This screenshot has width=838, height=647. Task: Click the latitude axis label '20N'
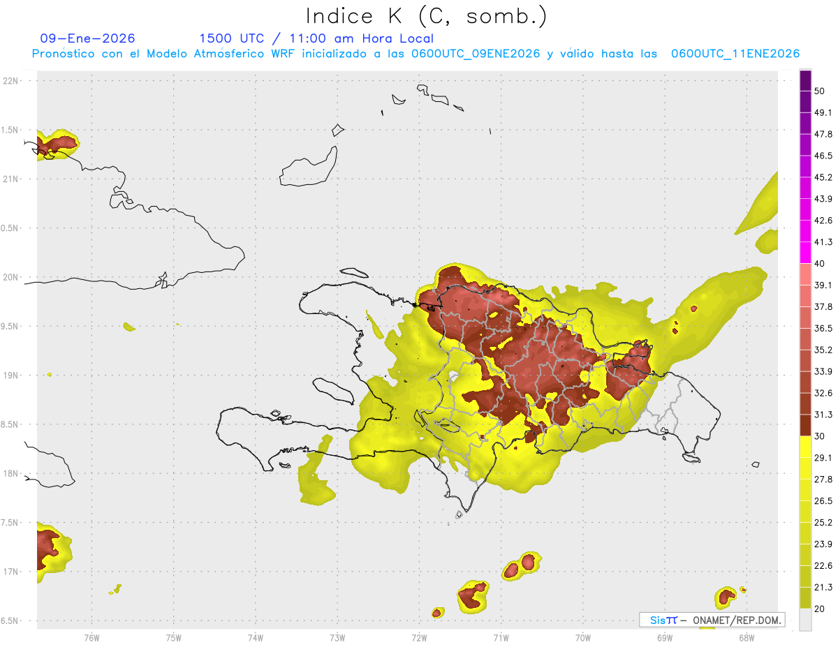pyautogui.click(x=10, y=277)
